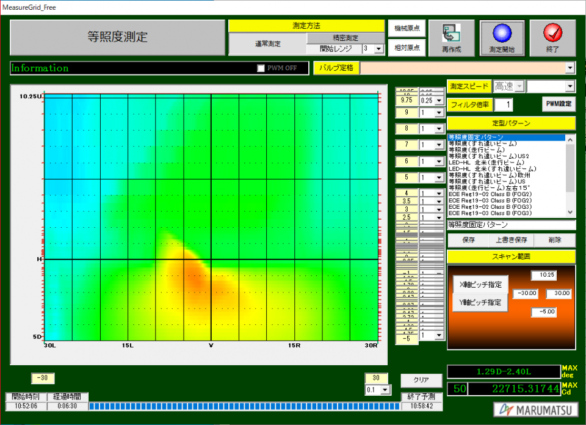Click the green 50 range indicator
Viewport: 586px width, 425px height.
457,389
